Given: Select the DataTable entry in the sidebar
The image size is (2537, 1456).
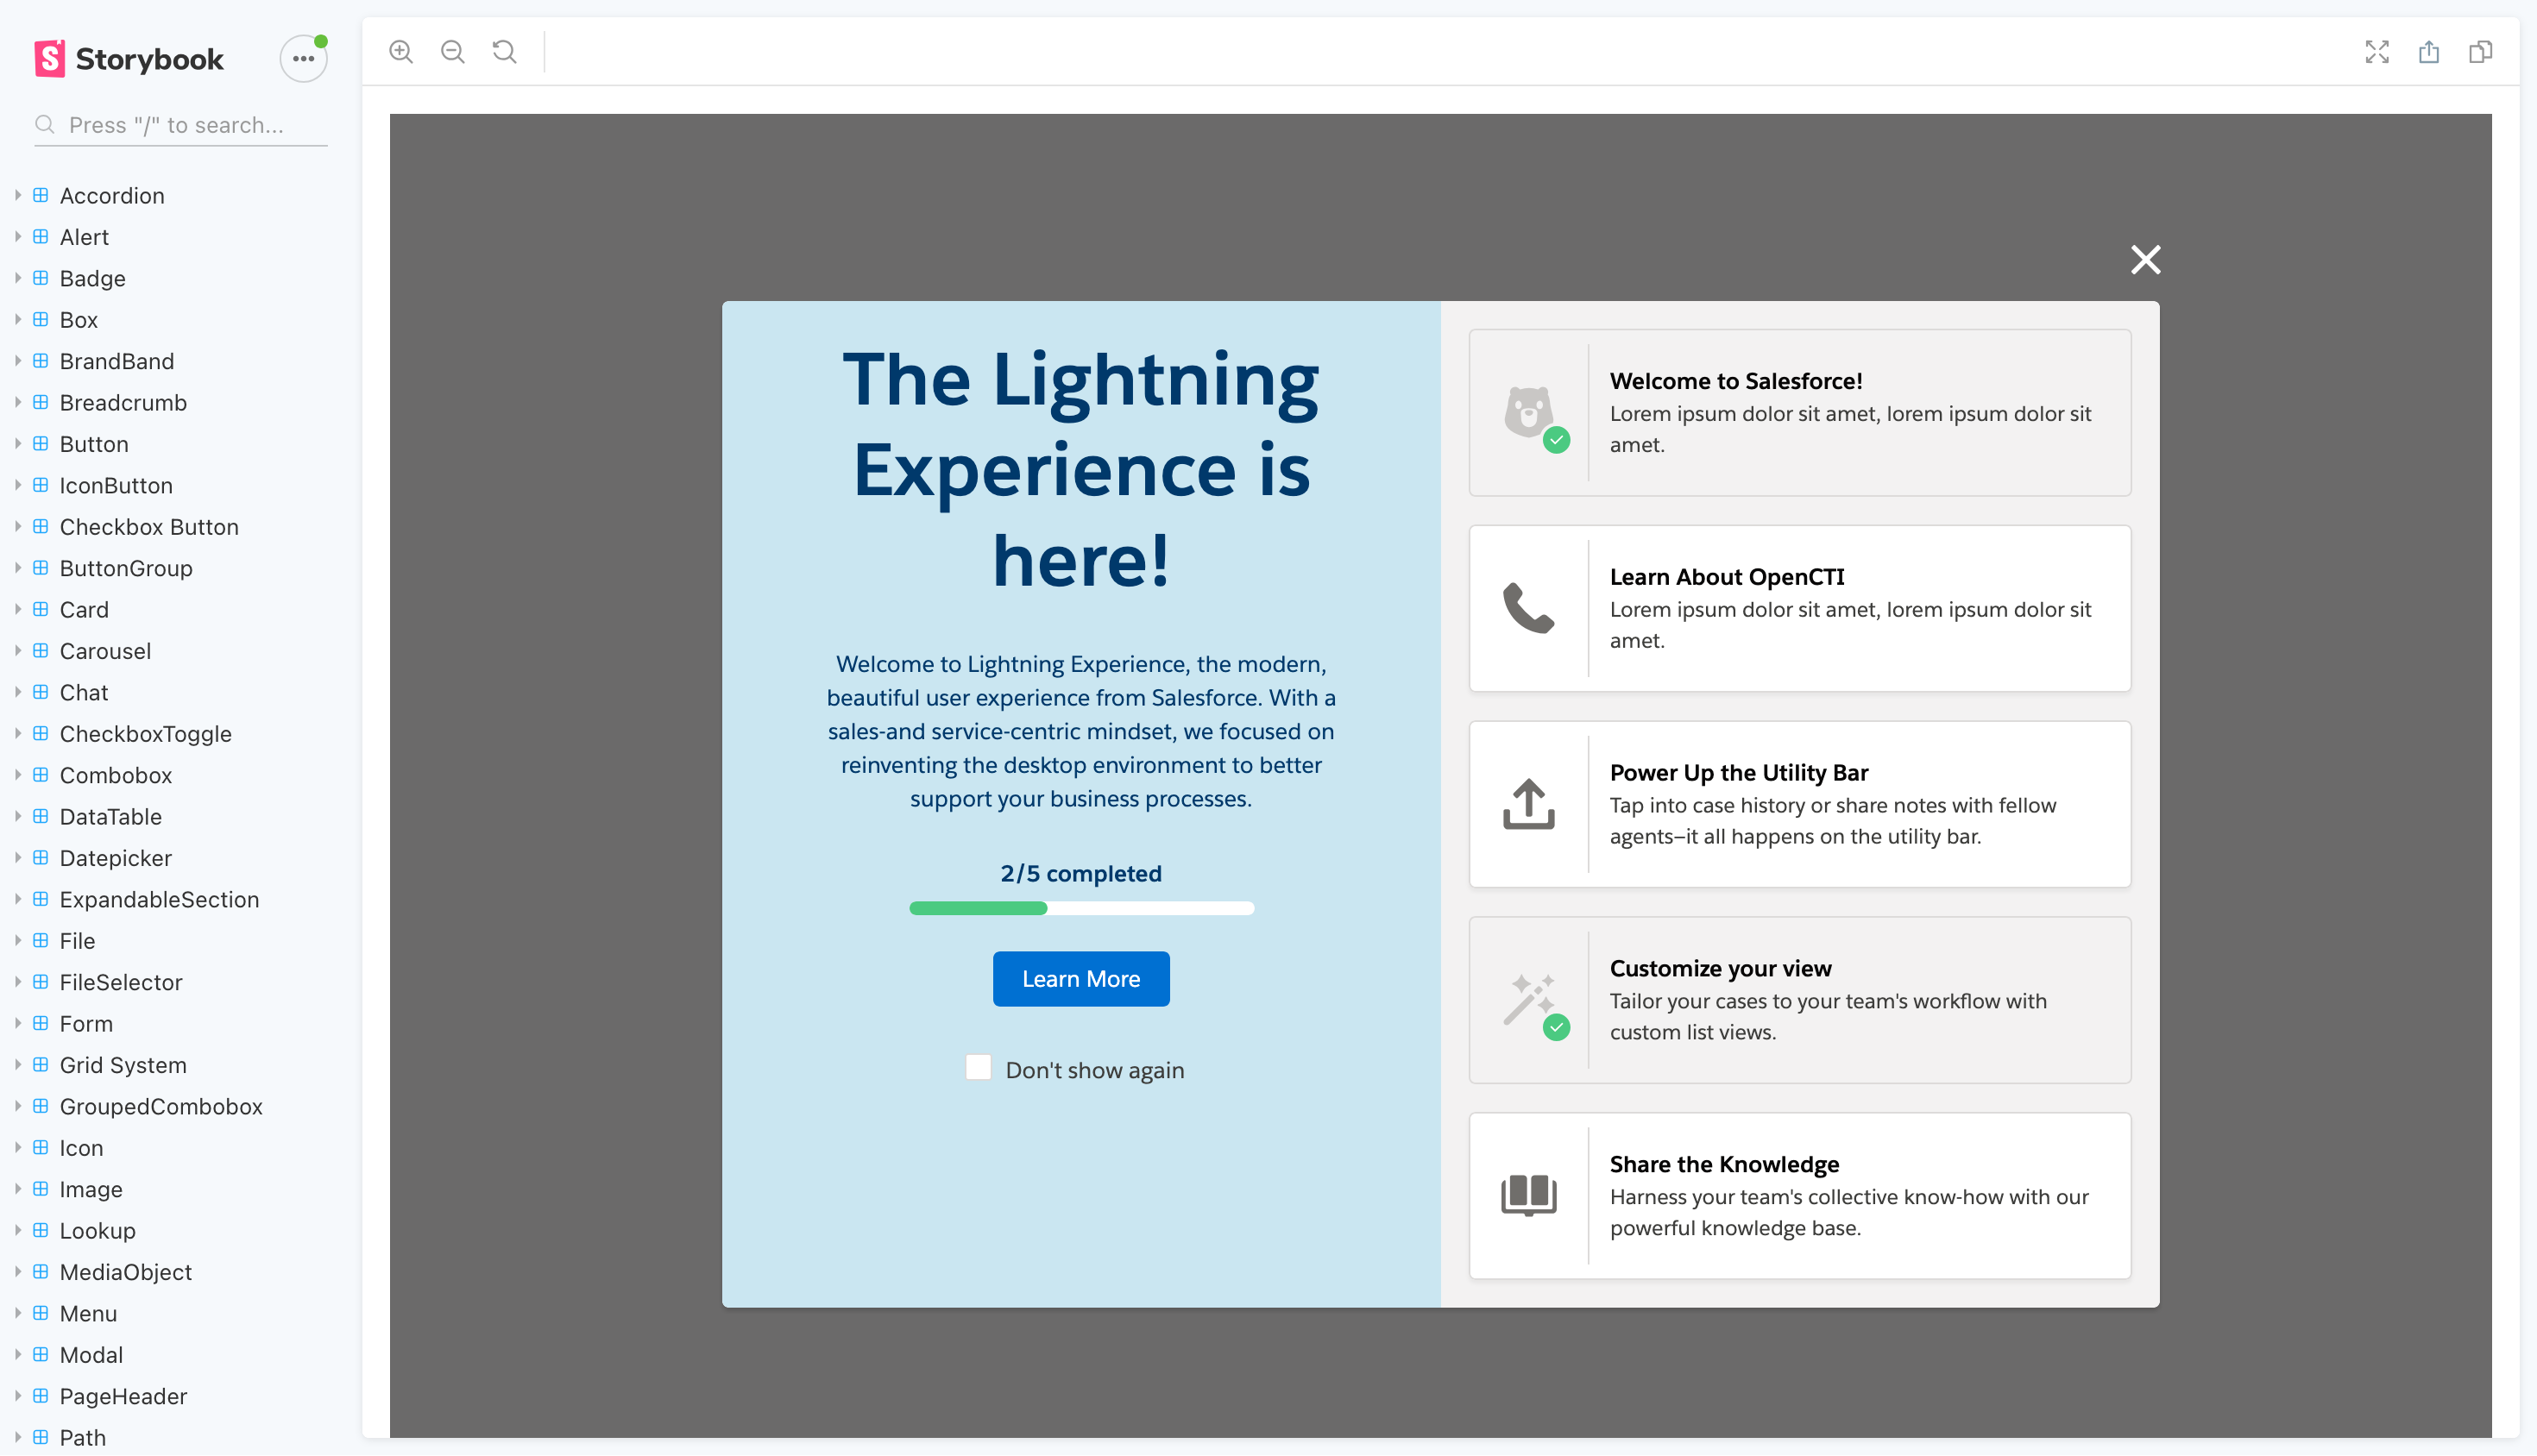Looking at the screenshot, I should pyautogui.click(x=111, y=816).
